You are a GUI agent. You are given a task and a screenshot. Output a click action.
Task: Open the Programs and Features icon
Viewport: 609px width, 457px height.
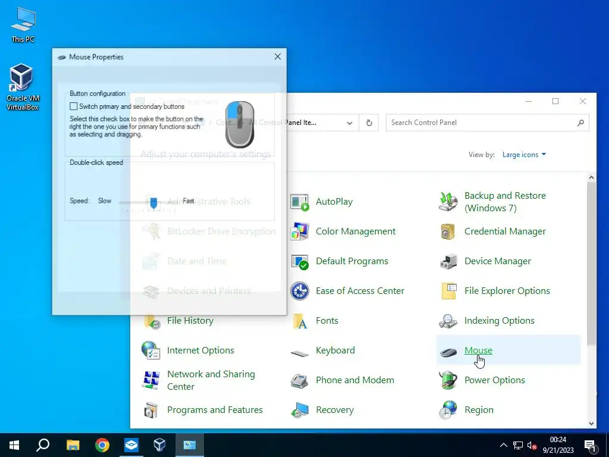[x=150, y=411]
